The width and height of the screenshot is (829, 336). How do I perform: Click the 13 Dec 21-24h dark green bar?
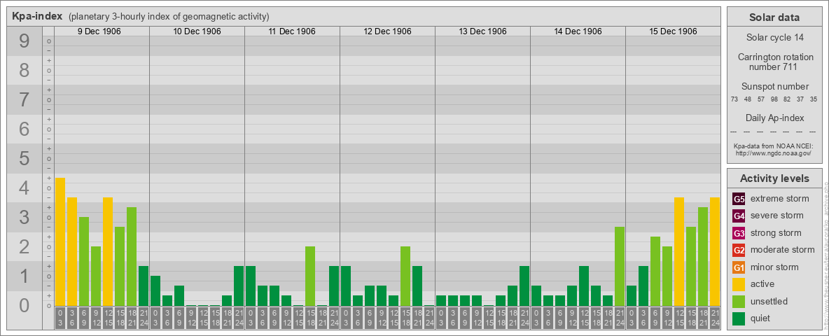(x=524, y=286)
